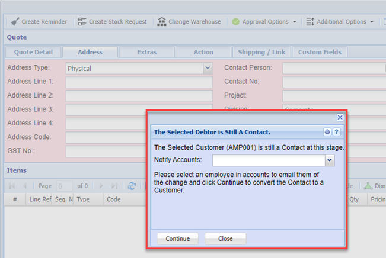
Task: Expand the Approval Options menu arrow
Action: tap(295, 22)
